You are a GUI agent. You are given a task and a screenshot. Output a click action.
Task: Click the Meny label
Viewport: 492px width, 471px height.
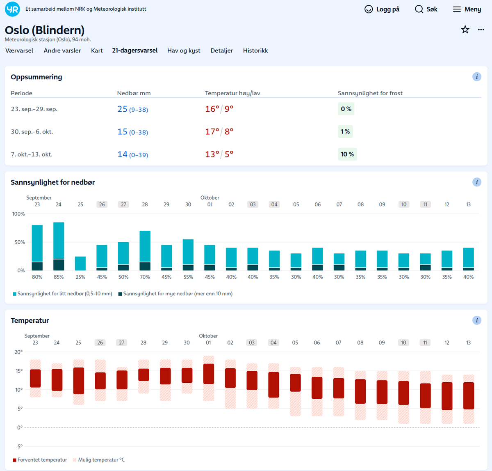pyautogui.click(x=473, y=9)
